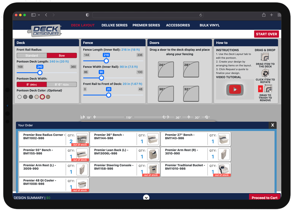Go to the Accessories tab
This screenshot has width=293, height=213.
[x=178, y=25]
